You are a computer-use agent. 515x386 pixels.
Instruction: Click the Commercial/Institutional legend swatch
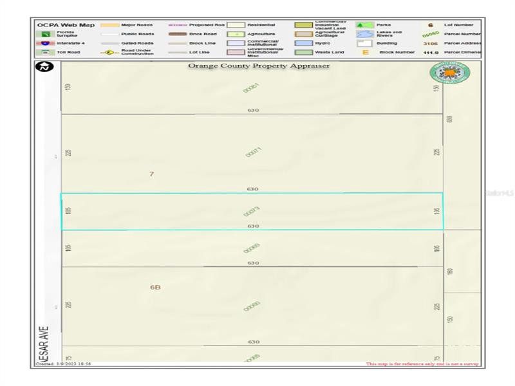pos(236,43)
